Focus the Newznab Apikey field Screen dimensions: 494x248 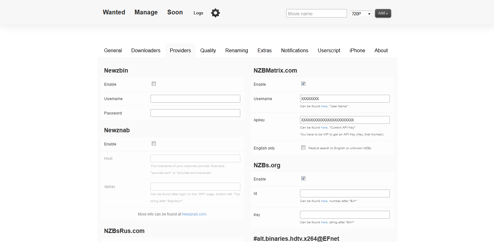pyautogui.click(x=195, y=186)
